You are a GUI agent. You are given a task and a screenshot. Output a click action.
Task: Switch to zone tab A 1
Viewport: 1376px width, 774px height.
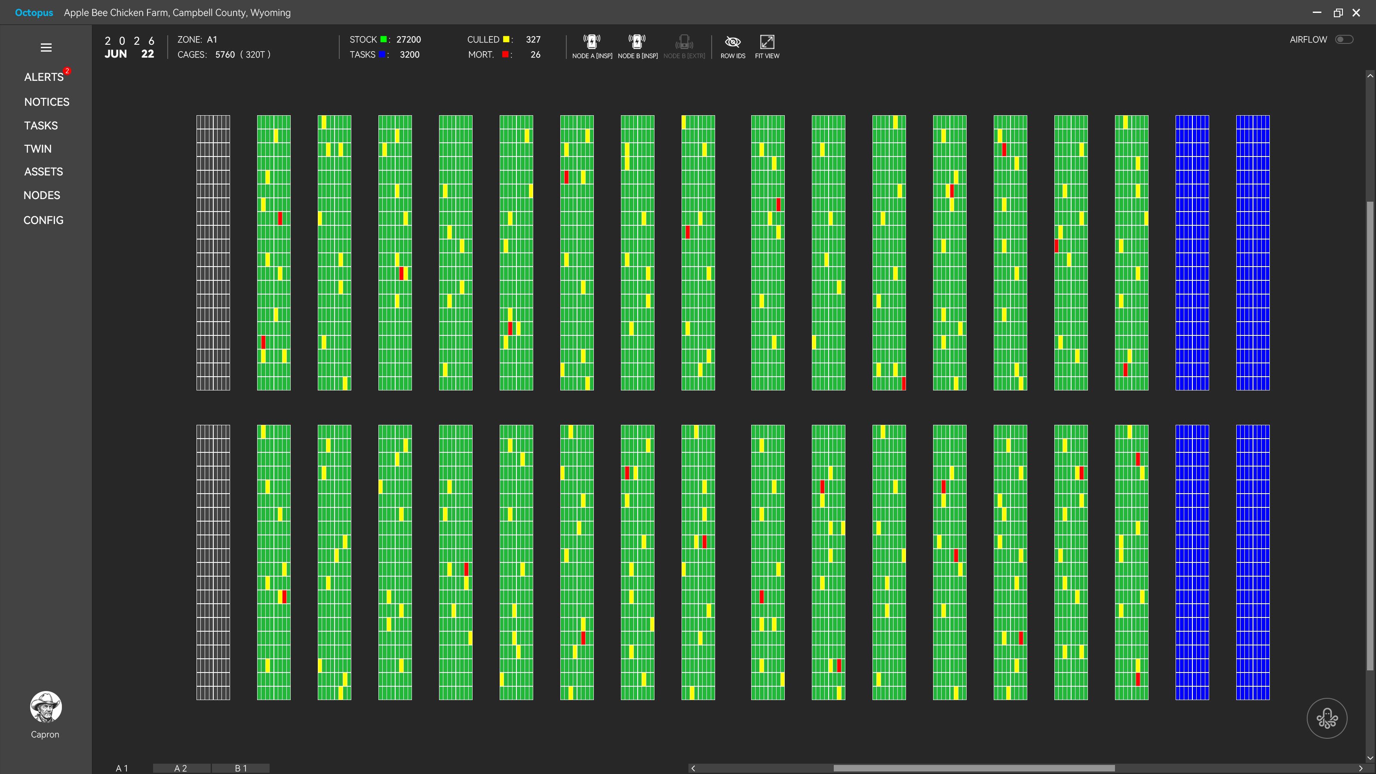tap(122, 768)
